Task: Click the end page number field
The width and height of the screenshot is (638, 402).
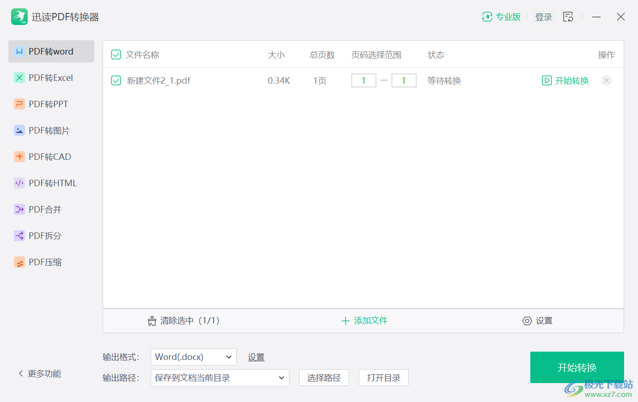Action: coord(404,80)
